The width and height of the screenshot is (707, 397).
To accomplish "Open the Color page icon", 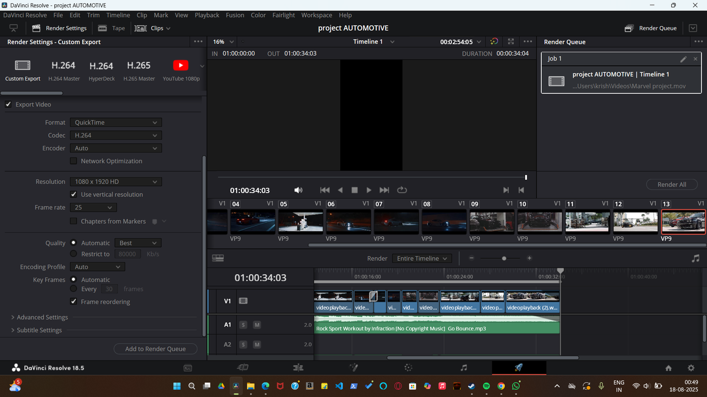I will pyautogui.click(x=408, y=367).
